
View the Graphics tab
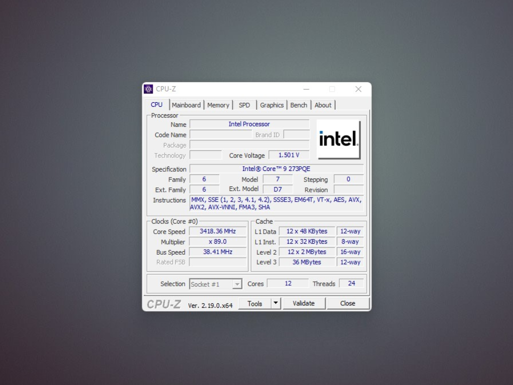(272, 105)
